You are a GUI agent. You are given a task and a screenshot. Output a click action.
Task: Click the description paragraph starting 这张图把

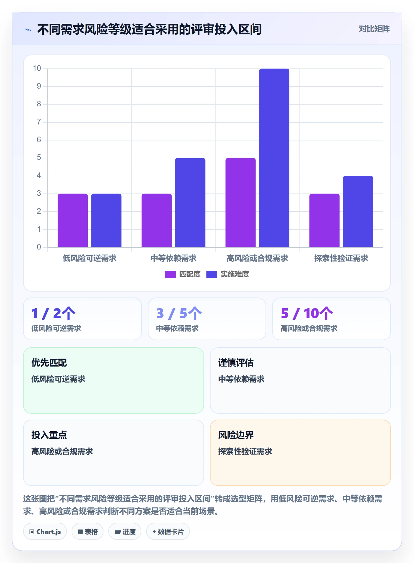[203, 505]
